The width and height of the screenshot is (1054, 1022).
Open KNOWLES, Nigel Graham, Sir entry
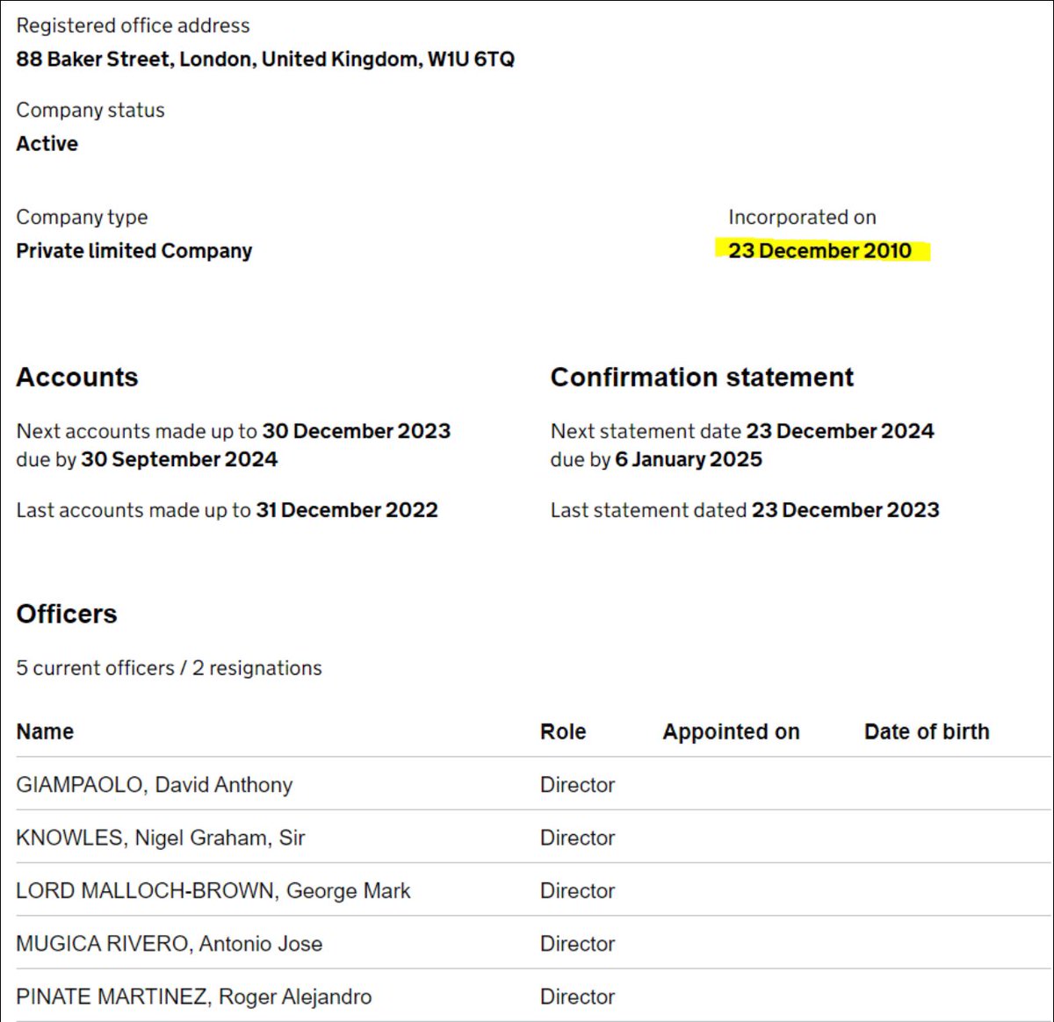(160, 838)
